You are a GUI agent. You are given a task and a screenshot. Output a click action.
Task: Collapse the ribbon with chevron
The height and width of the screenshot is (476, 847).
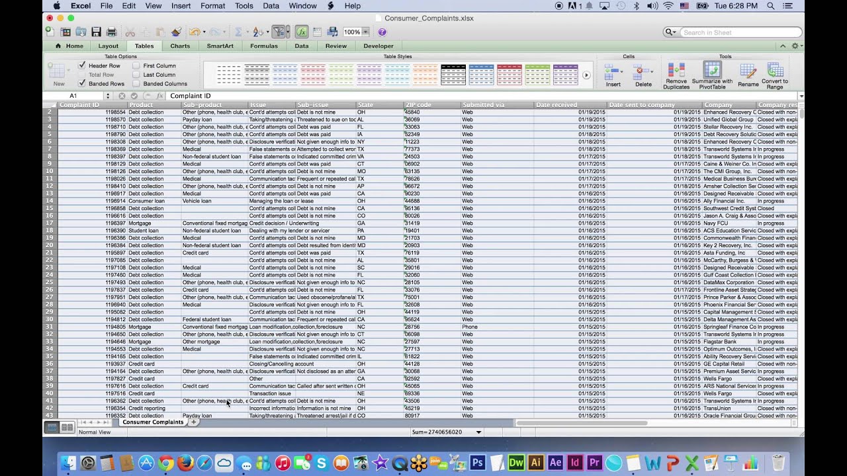[783, 46]
